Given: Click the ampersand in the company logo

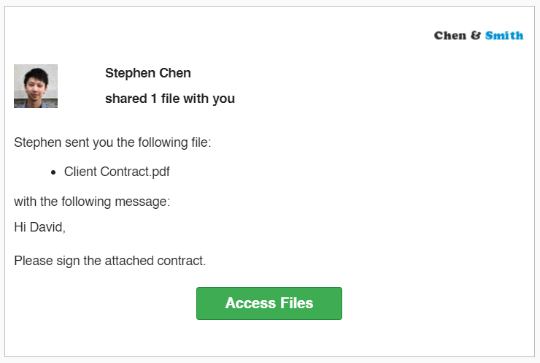Looking at the screenshot, I should [476, 35].
